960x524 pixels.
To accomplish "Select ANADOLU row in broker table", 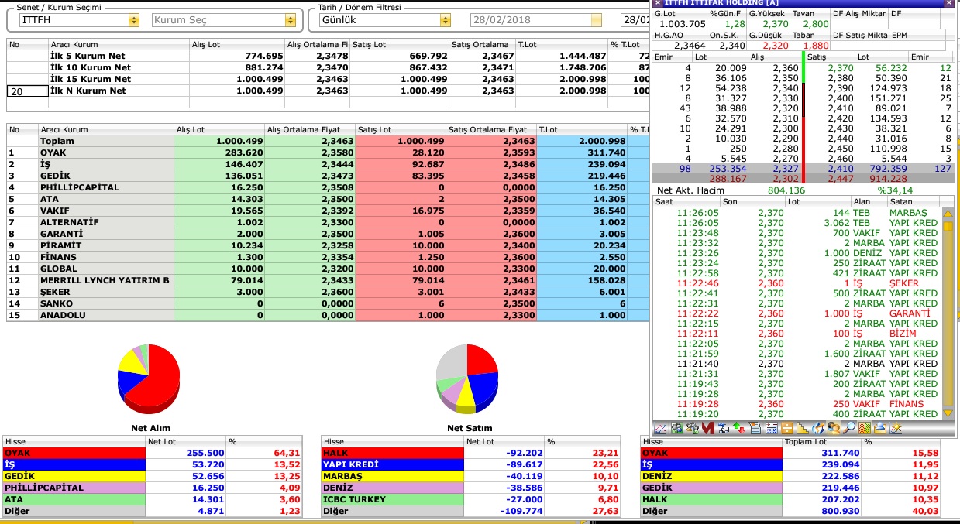I will coord(329,315).
